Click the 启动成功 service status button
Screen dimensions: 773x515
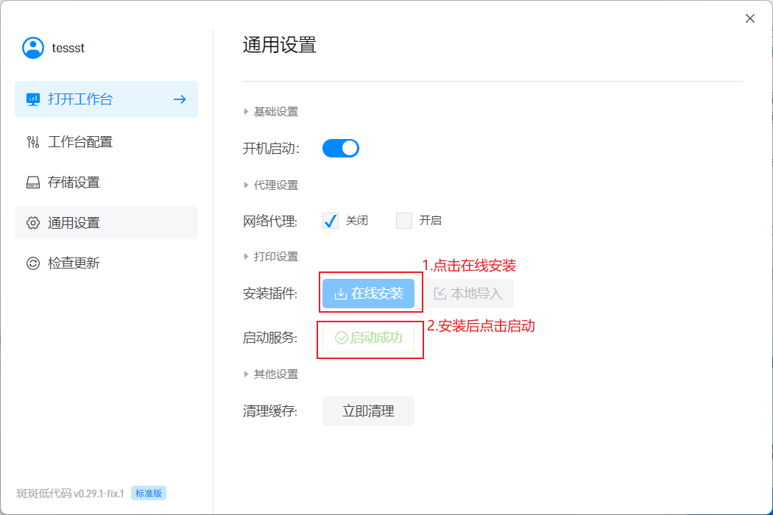point(369,338)
